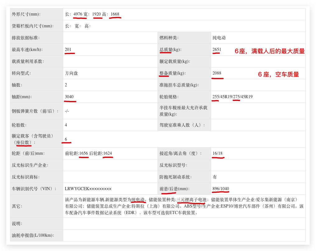This screenshot has height=251, width=316.
Task: Click the 转向型式 label
Action: point(21,73)
